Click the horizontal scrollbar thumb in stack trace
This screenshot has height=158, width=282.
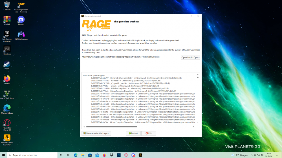click(x=112, y=127)
